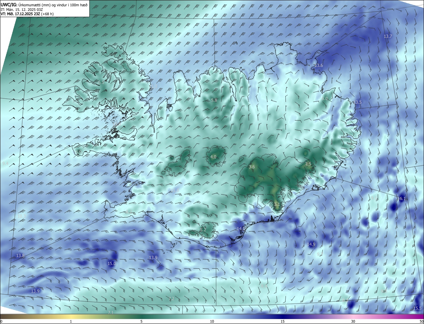
Task: Click the 3.5 value label on the map
Action: point(308,164)
